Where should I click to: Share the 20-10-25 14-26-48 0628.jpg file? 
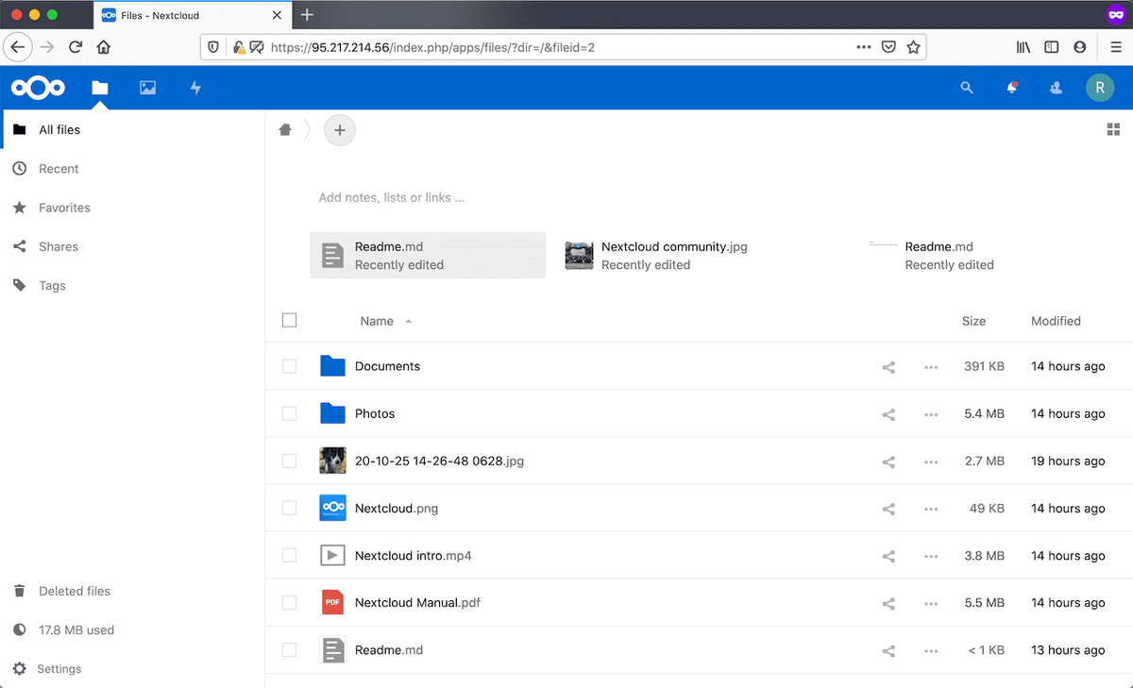[888, 461]
